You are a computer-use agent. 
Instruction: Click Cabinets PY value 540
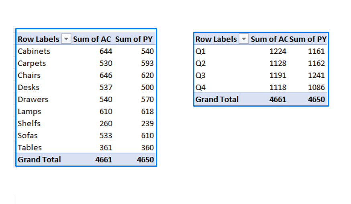point(147,51)
